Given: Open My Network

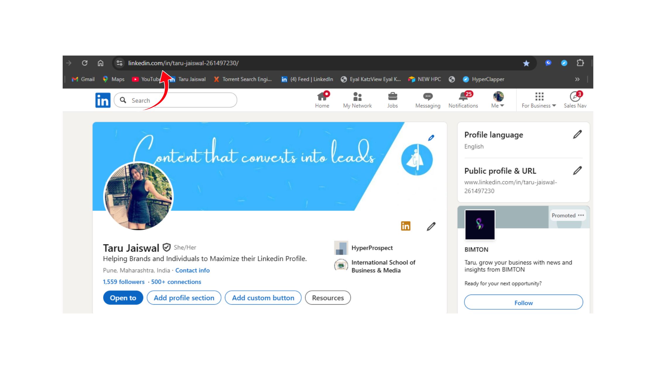Looking at the screenshot, I should pyautogui.click(x=357, y=100).
